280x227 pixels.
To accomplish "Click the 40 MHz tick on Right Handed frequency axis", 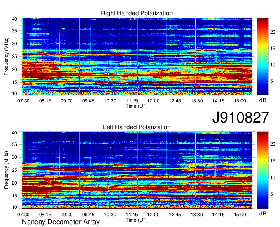I will (x=15, y=19).
